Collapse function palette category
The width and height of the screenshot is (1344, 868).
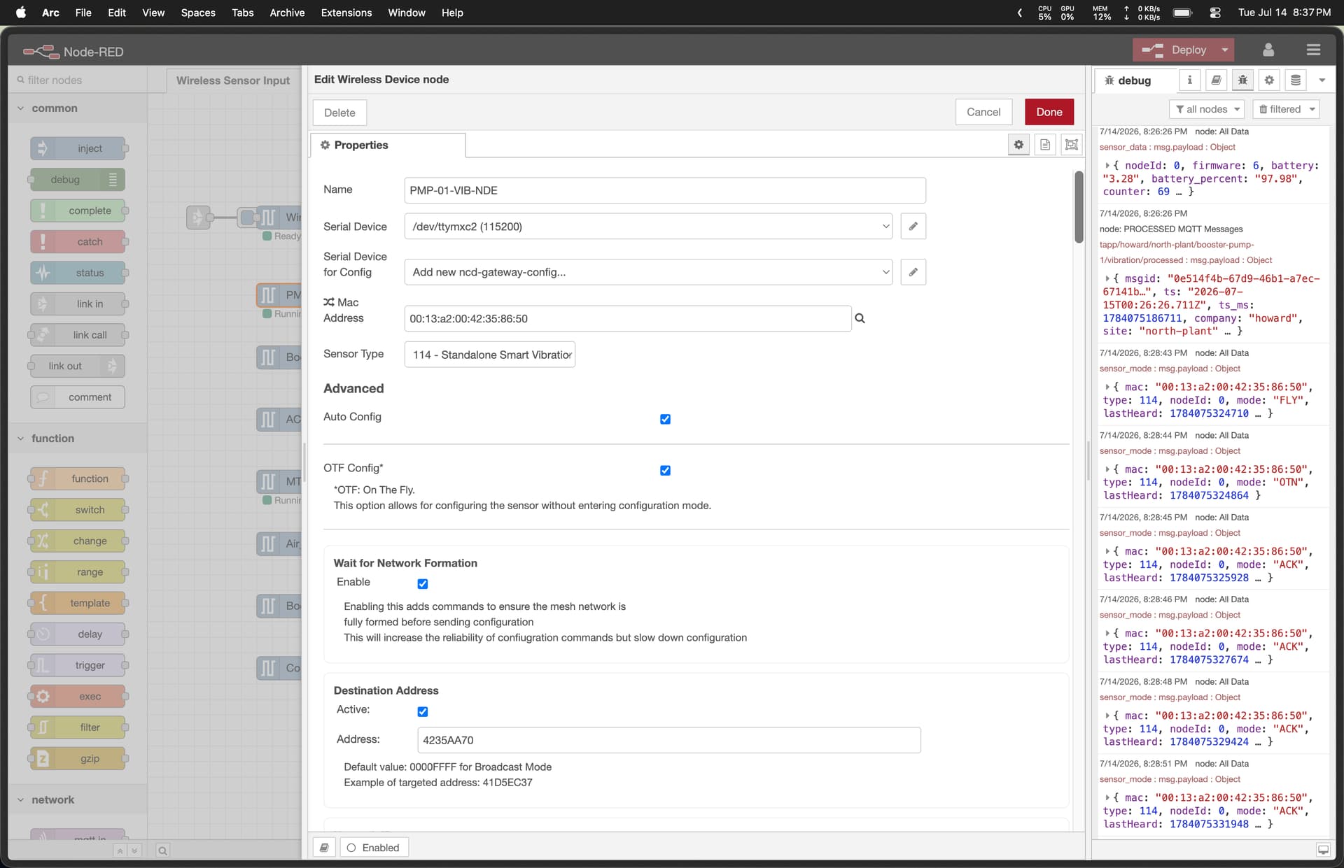tap(78, 439)
